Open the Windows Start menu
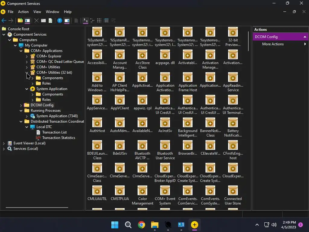 115,225
